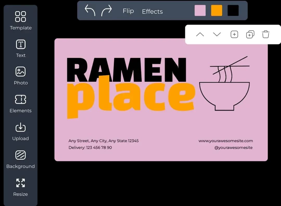281x206 pixels.
Task: Pick the orange color swatch
Action: point(216,10)
